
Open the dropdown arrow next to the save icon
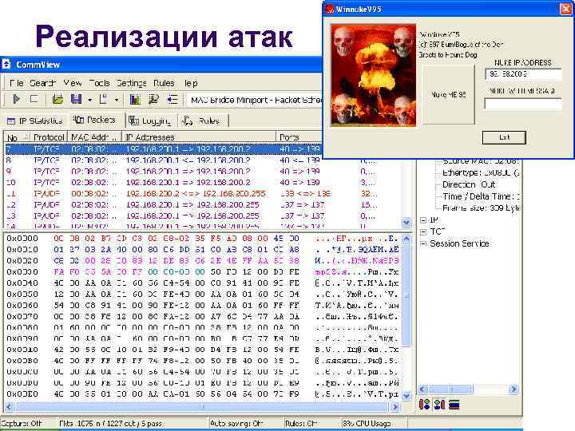[x=89, y=100]
